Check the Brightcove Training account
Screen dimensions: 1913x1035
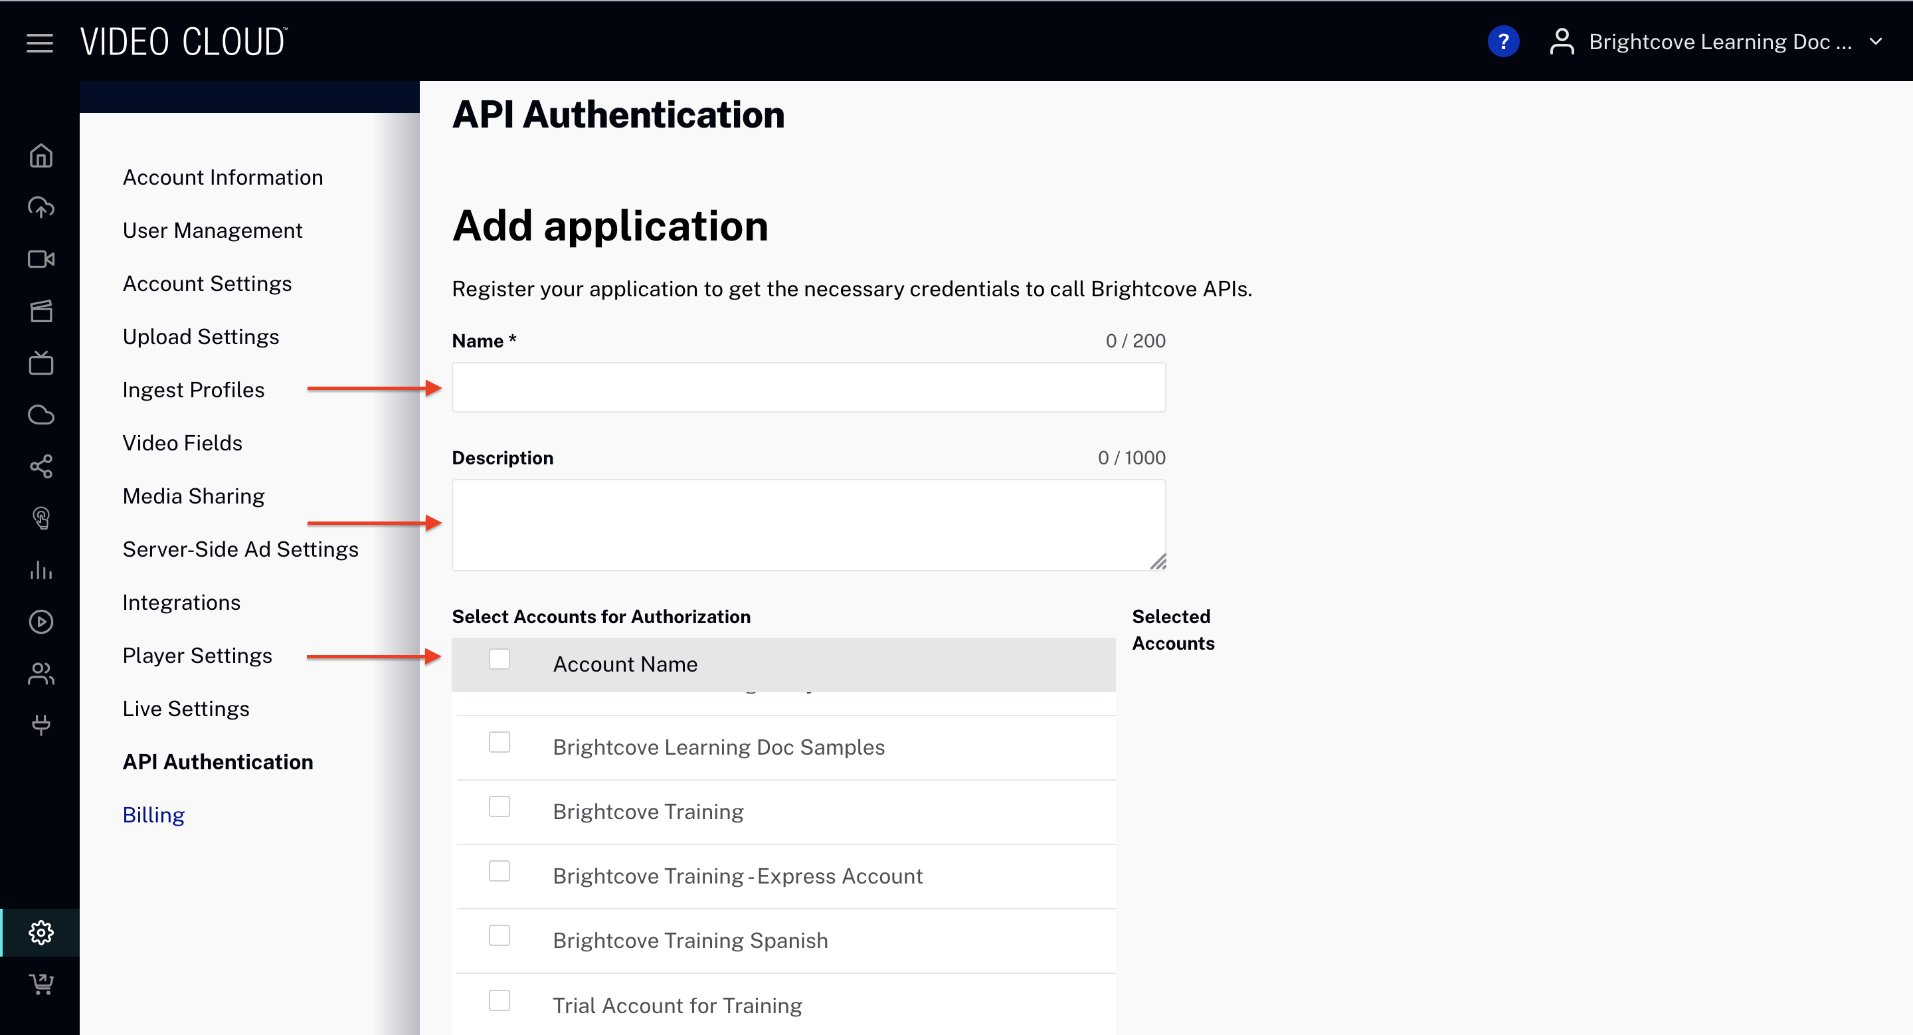click(x=499, y=806)
